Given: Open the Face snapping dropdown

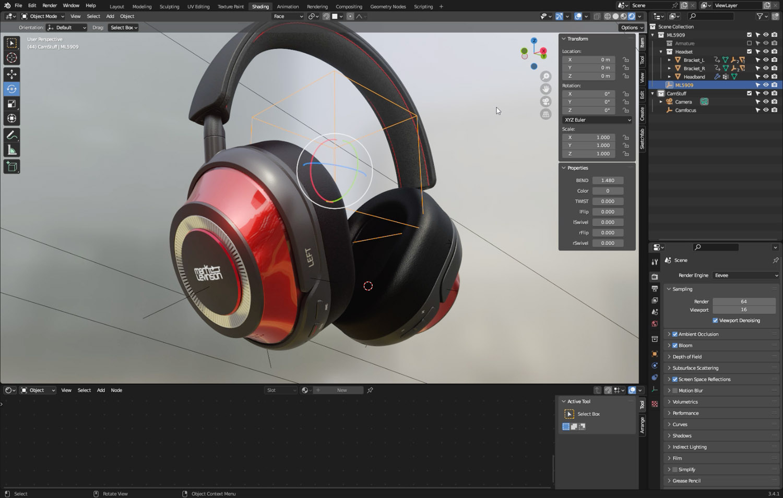Looking at the screenshot, I should pos(288,16).
